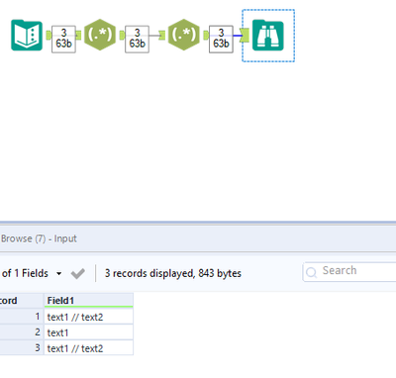Click record count between the RegEx tools

[137, 39]
